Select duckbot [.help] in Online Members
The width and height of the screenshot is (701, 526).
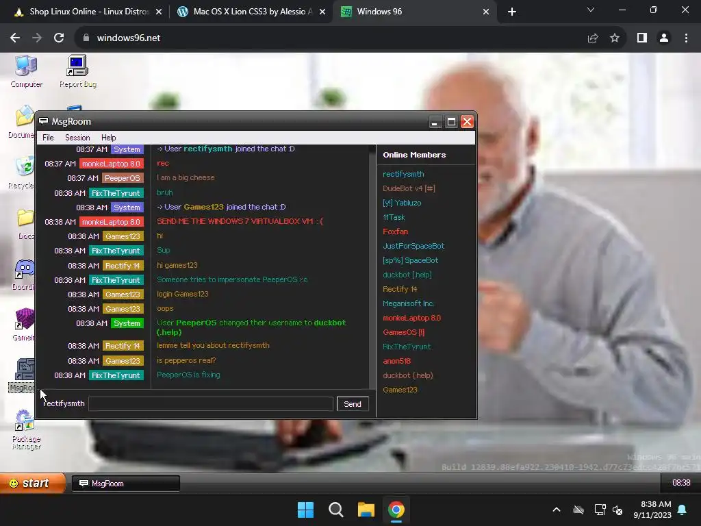(407, 275)
